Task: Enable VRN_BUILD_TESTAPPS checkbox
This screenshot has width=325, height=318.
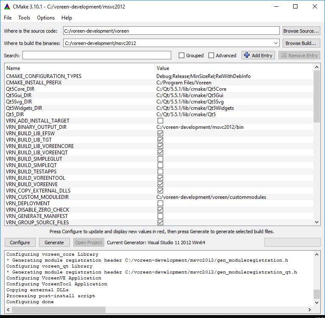Action: (x=160, y=172)
